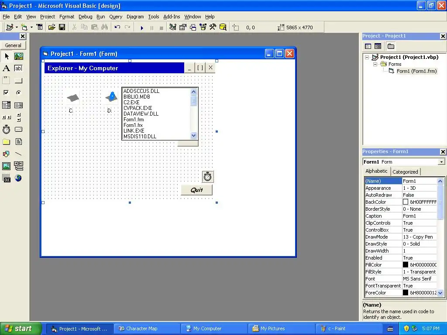Select Form1 (Form1.frm) in project tree
The image size is (447, 335).
click(x=416, y=71)
